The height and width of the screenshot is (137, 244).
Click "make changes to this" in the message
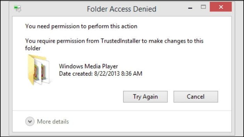(x=176, y=41)
